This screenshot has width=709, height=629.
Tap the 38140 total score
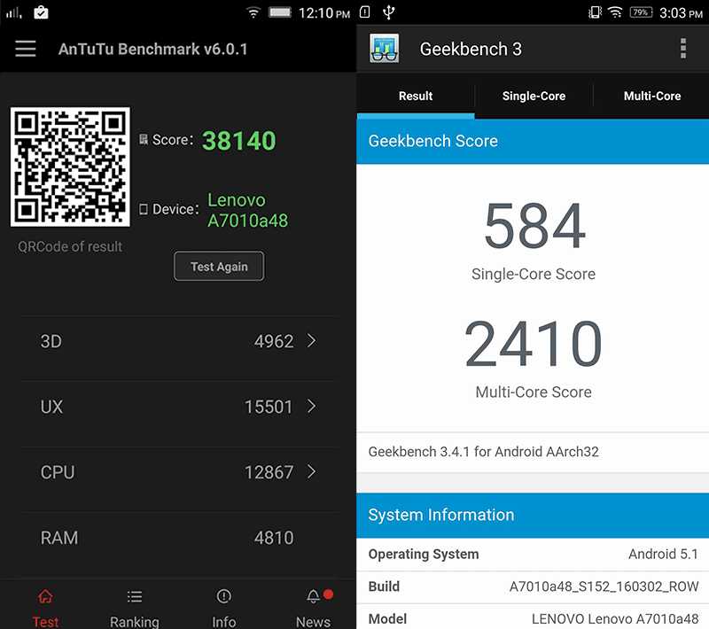click(238, 141)
